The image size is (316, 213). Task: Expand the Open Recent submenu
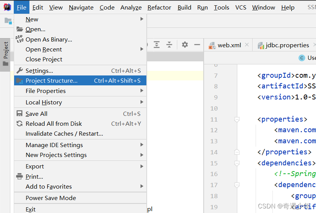80,49
